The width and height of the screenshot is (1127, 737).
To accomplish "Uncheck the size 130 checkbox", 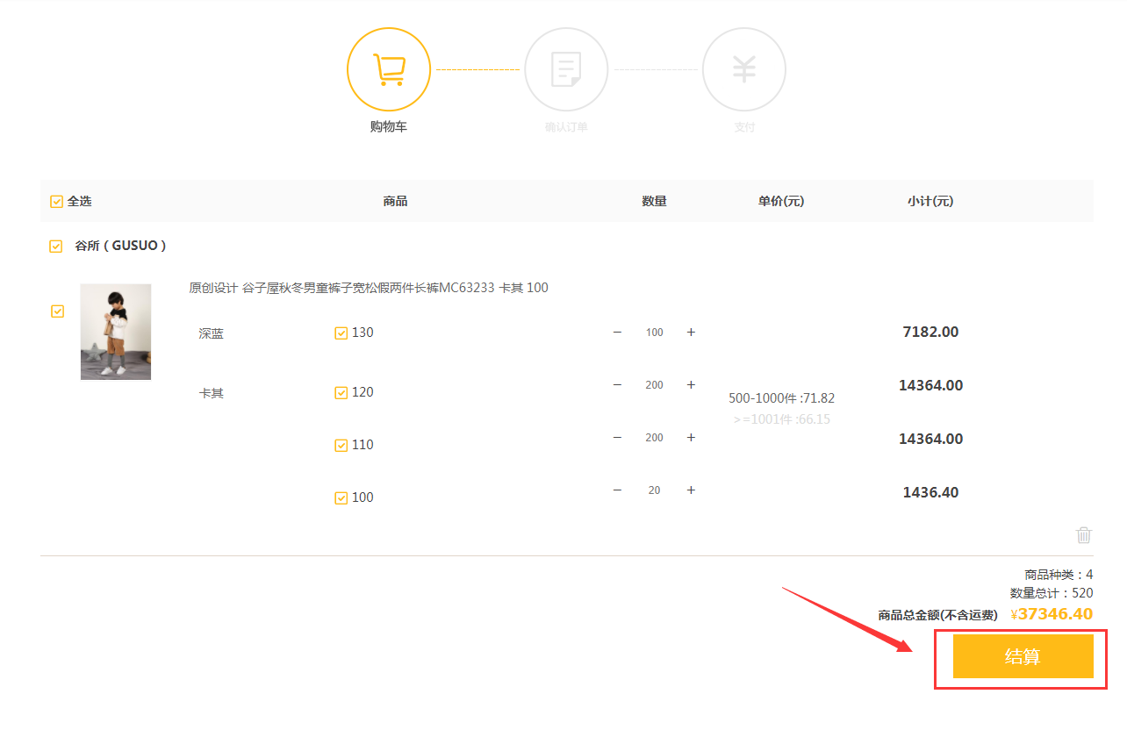I will tap(341, 333).
